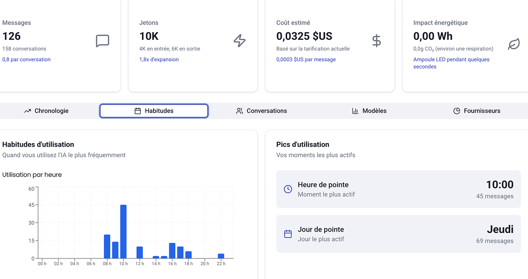Click the Ampoule LED pendant quelques secondes link
Image resolution: width=528 pixels, height=279 pixels.
click(x=451, y=63)
